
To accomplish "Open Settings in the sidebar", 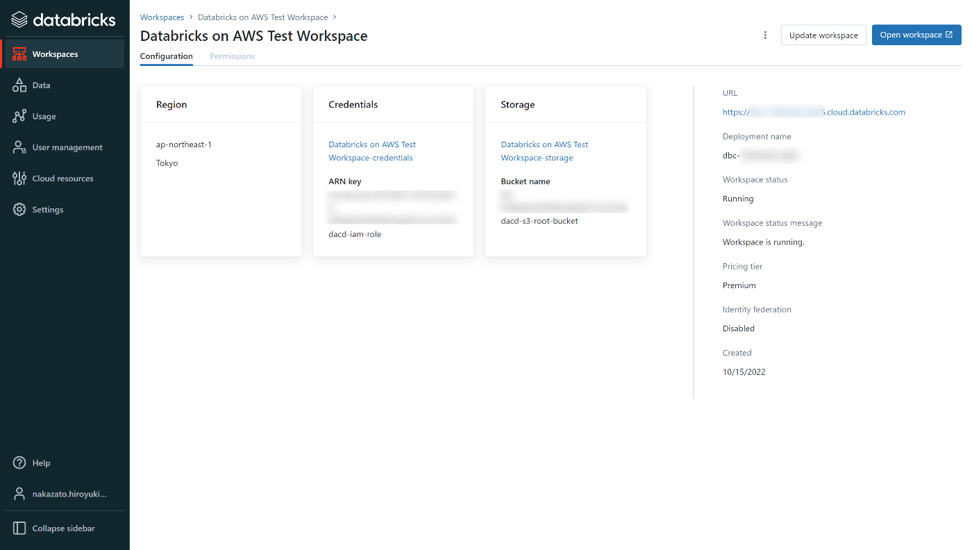I will tap(64, 210).
